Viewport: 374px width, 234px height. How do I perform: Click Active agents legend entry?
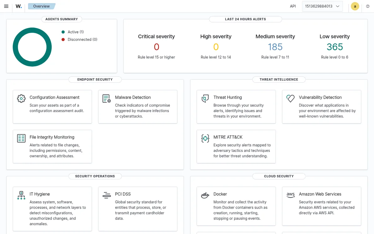pyautogui.click(x=73, y=32)
